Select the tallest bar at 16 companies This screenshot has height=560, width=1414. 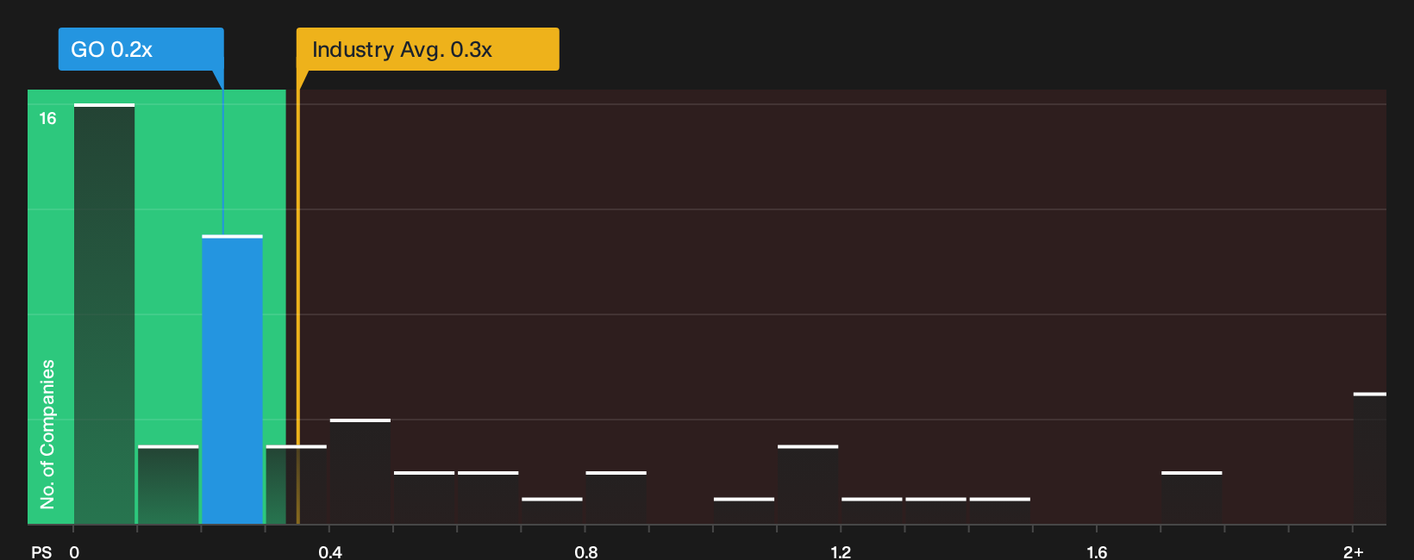104,314
